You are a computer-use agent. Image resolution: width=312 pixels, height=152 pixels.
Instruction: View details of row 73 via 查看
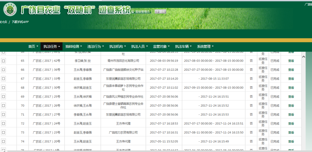tap(291, 133)
